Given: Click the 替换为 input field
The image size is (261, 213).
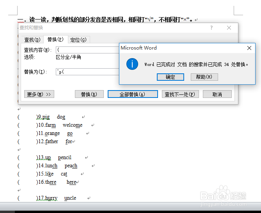Looking at the screenshot, I should pyautogui.click(x=88, y=72).
